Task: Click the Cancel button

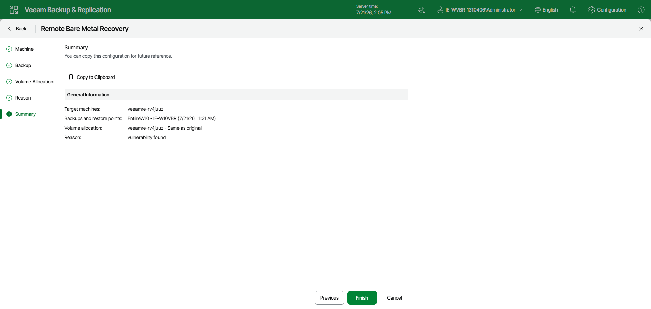Action: pyautogui.click(x=395, y=298)
